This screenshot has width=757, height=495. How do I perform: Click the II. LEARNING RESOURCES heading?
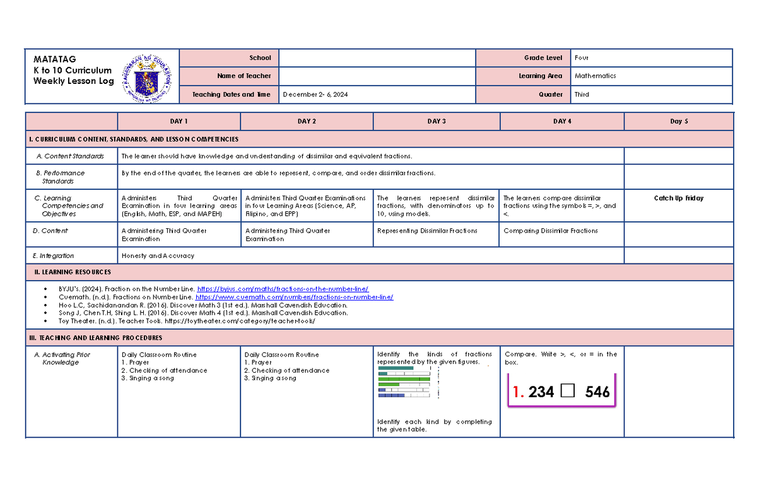73,272
